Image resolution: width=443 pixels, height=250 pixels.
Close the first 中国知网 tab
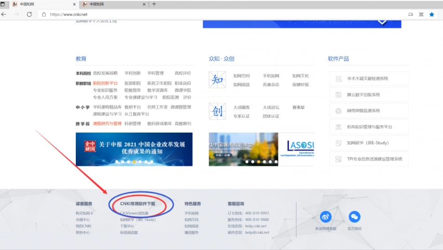coord(74,4)
